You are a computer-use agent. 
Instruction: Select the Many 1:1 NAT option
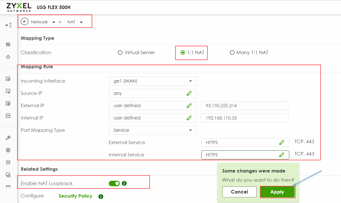(232, 53)
